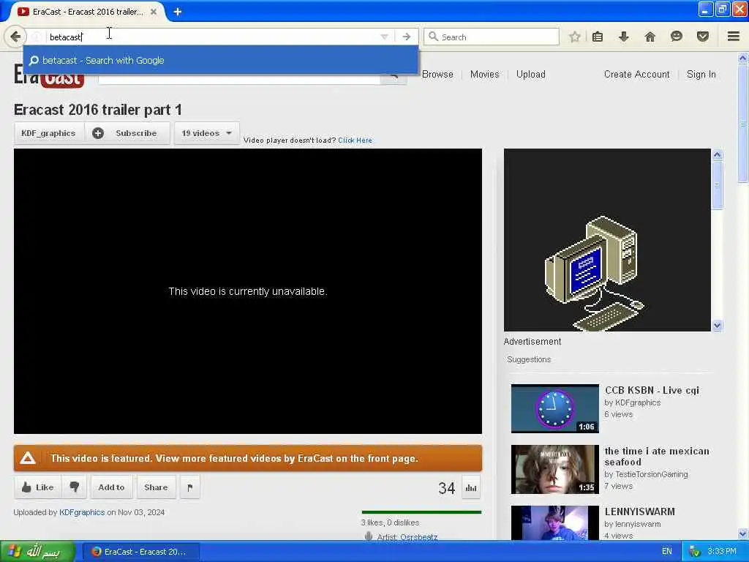Click Sign In
The height and width of the screenshot is (562, 749).
point(701,74)
